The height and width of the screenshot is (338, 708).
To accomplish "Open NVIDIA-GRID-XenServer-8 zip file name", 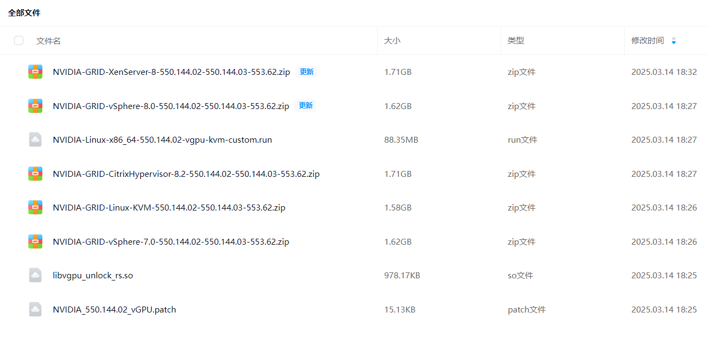I will coord(171,72).
